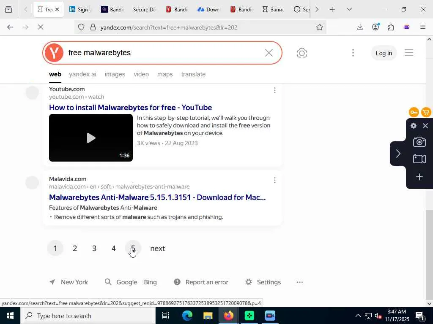The image size is (433, 324).
Task: Click the Log in button
Action: (x=384, y=53)
